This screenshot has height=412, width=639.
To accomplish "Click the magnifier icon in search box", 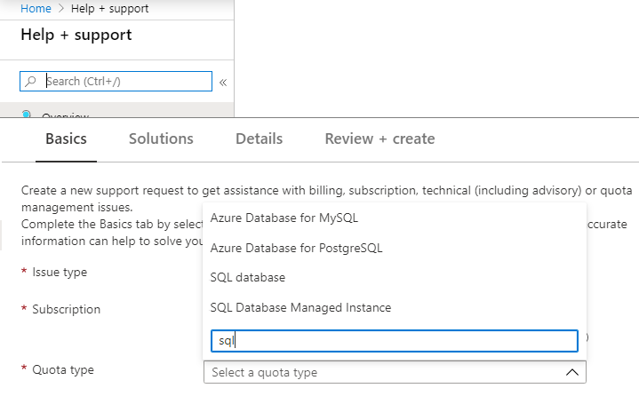I will point(30,82).
